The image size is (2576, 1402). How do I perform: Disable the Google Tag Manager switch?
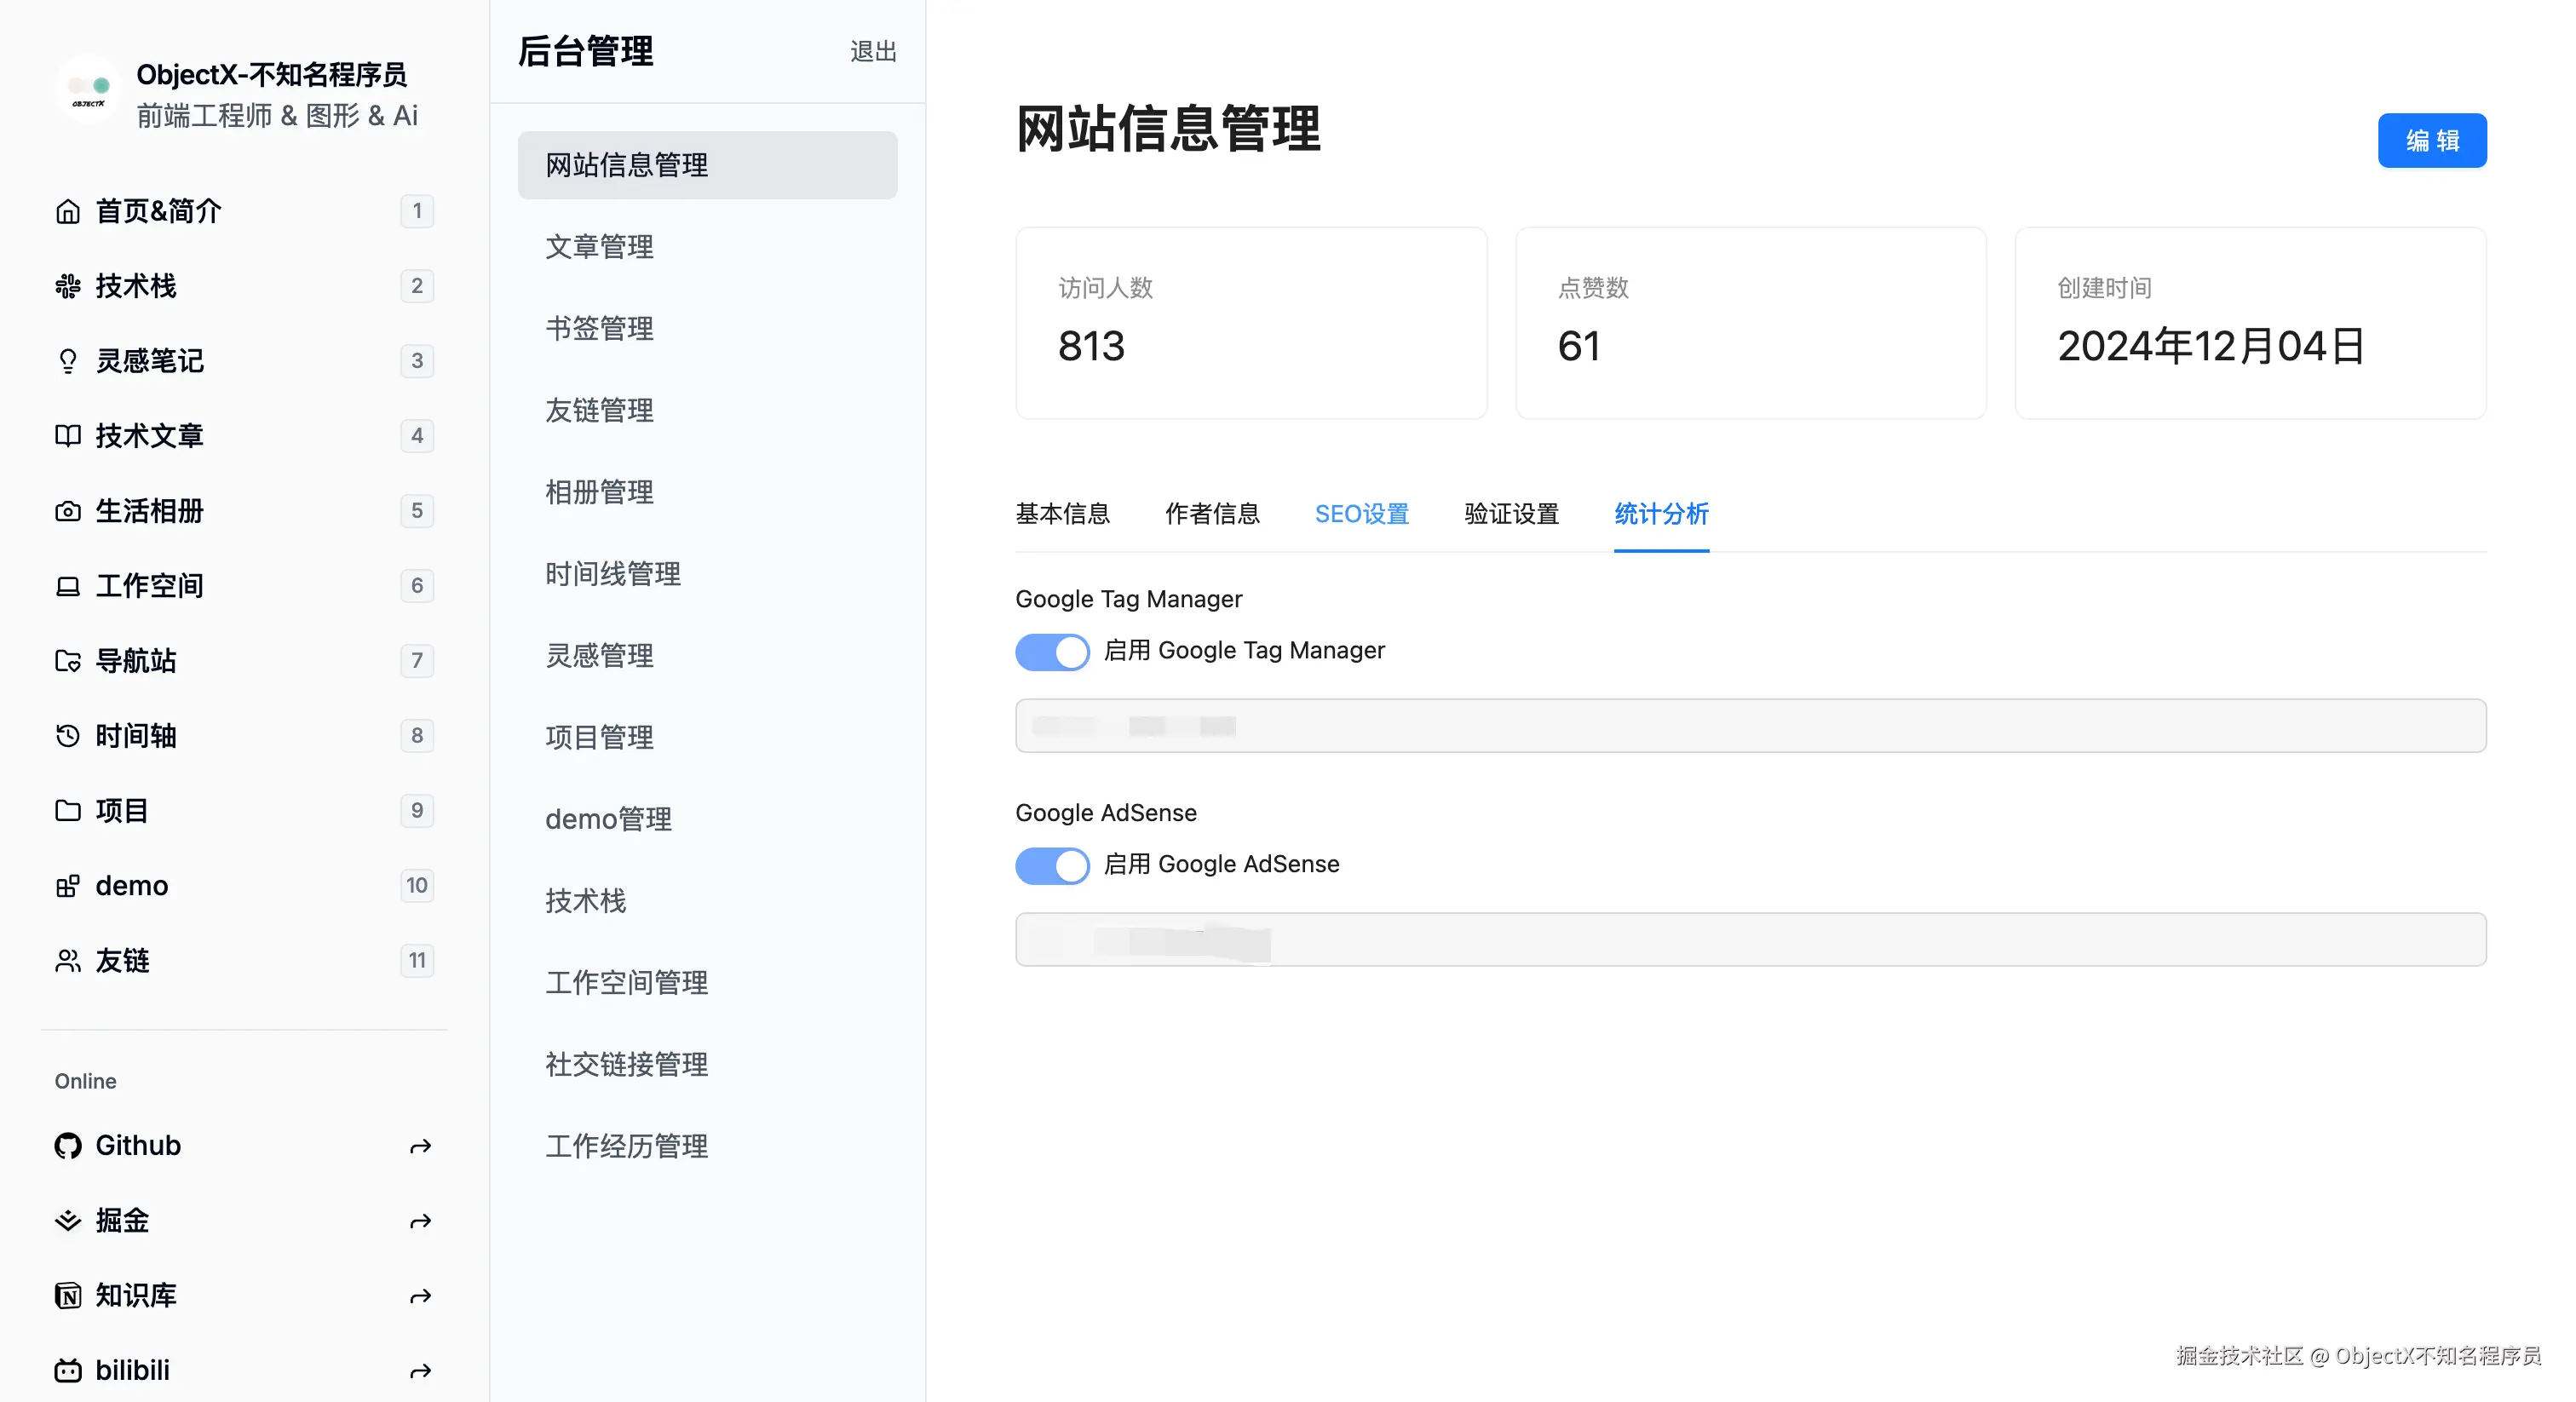point(1052,652)
